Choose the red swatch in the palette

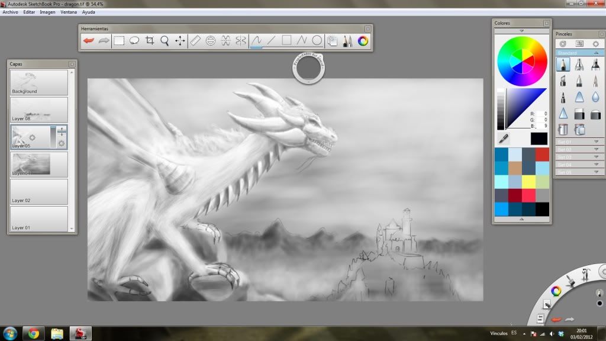tap(542, 155)
